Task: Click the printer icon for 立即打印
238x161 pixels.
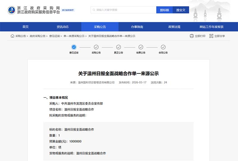Action: click(x=192, y=36)
